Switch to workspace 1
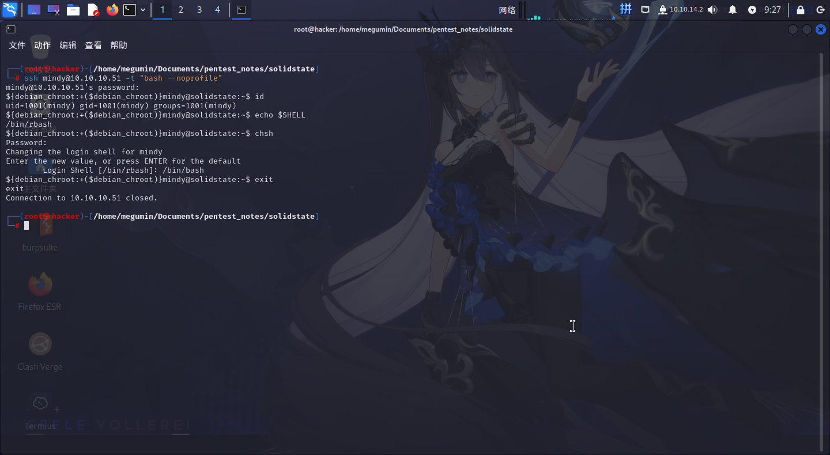The image size is (830, 455). (163, 10)
